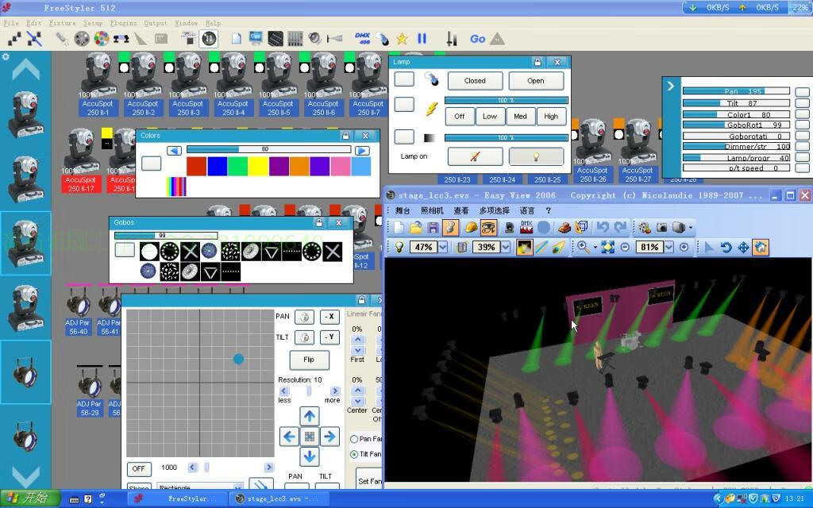
Task: Click the hard hat icon in Easy View
Action: tap(471, 228)
